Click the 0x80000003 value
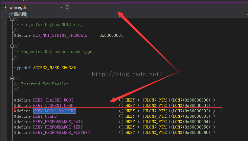This screenshot has height=141, width=248. click(197, 116)
